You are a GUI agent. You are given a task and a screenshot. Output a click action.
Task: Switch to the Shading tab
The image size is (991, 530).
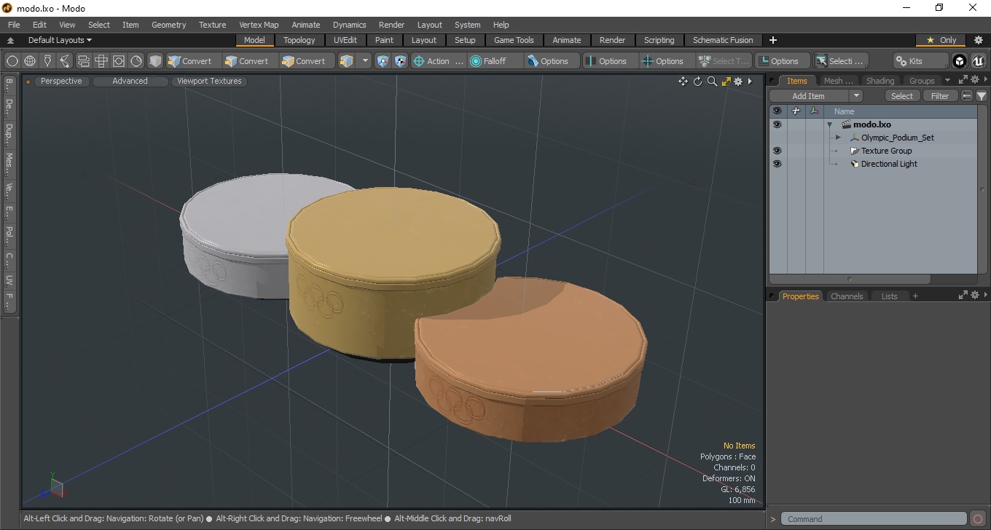(x=880, y=81)
